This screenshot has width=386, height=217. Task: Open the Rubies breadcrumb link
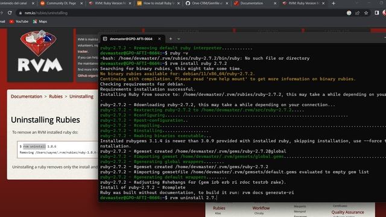(55, 96)
